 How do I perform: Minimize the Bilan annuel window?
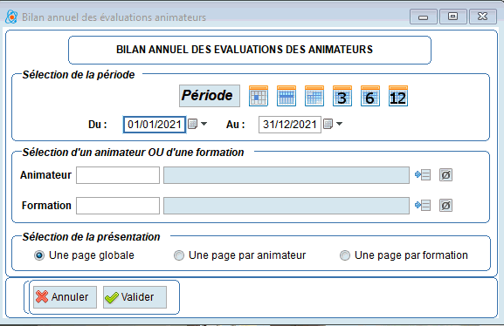point(424,17)
